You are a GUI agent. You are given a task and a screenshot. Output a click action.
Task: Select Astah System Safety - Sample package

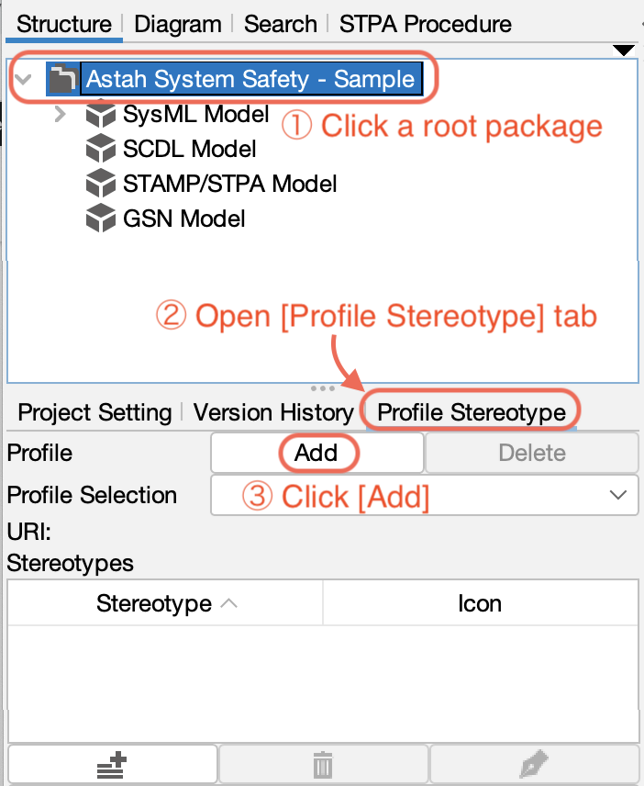click(x=250, y=79)
